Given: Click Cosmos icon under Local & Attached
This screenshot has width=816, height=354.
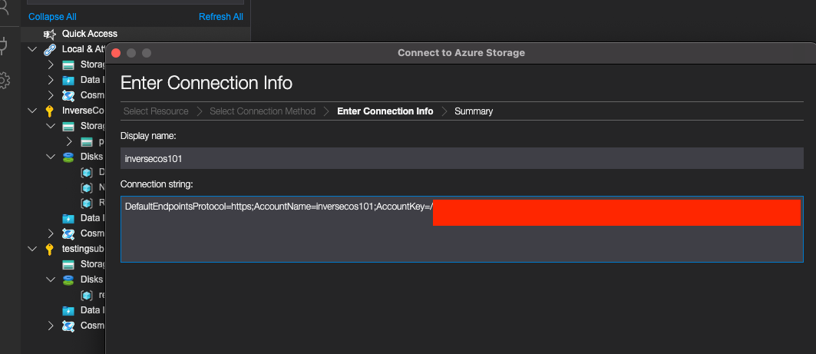Looking at the screenshot, I should point(68,96).
